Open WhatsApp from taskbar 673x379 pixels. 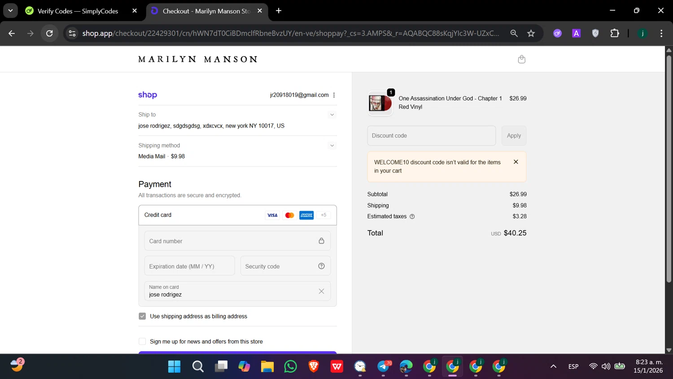pyautogui.click(x=290, y=366)
